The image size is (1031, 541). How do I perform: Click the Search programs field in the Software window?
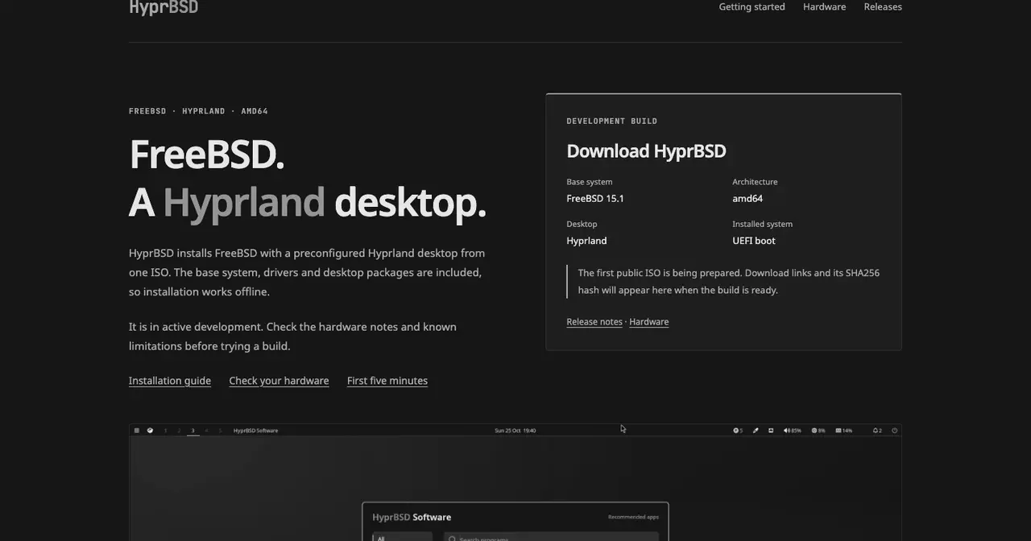tap(551, 537)
